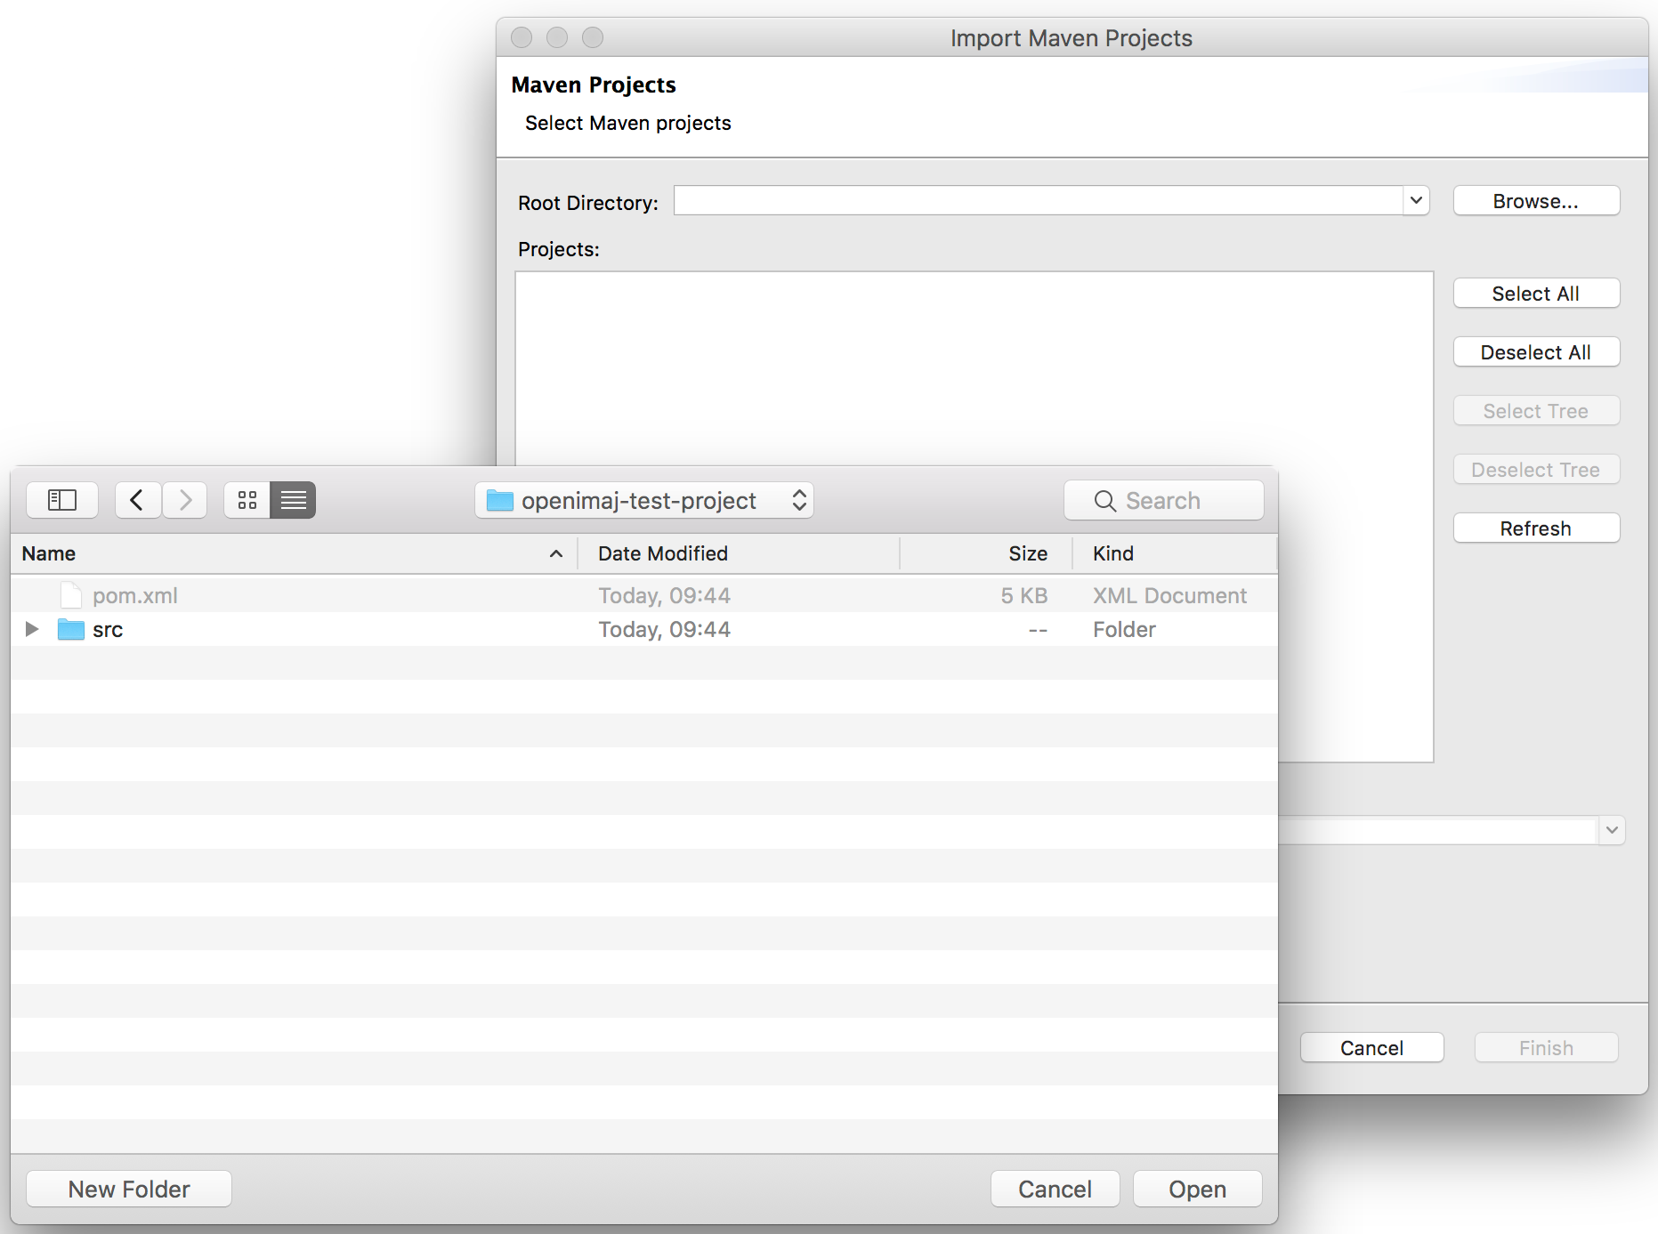This screenshot has height=1234, width=1658.
Task: Open the lower combo box arrow
Action: (x=1612, y=830)
